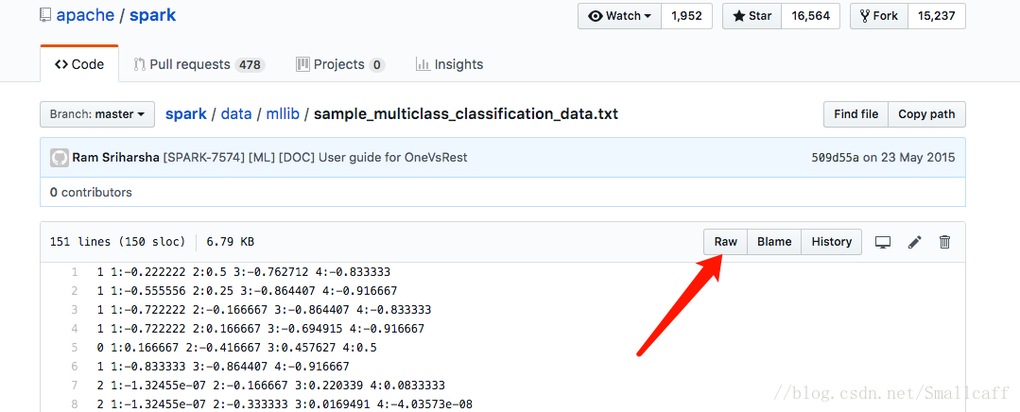Click code line starting 1 1:-0.555556
This screenshot has height=412, width=1020.
click(247, 290)
